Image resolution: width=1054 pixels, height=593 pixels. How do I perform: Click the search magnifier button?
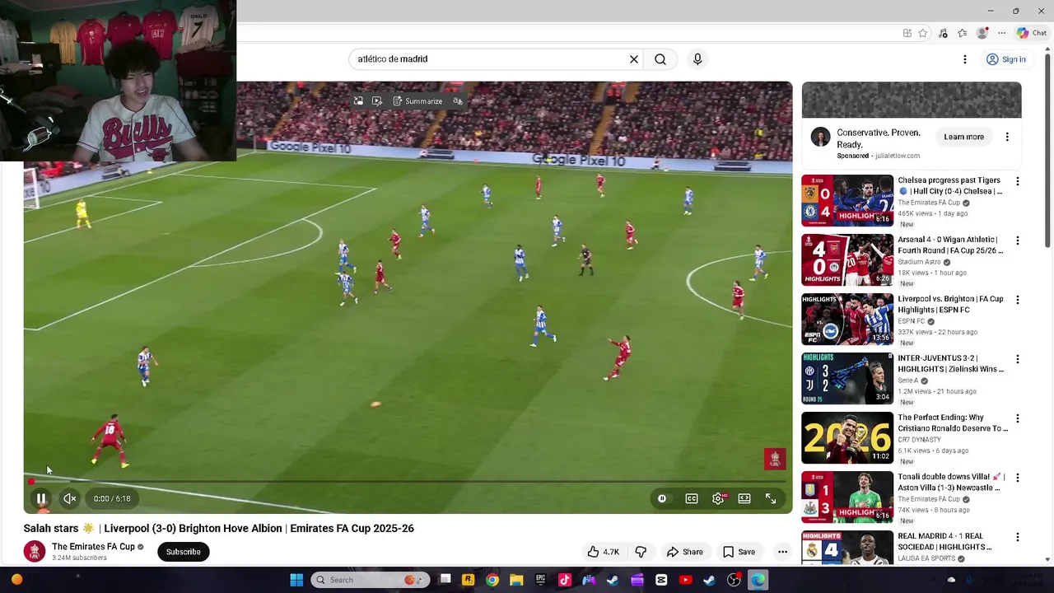coord(660,59)
